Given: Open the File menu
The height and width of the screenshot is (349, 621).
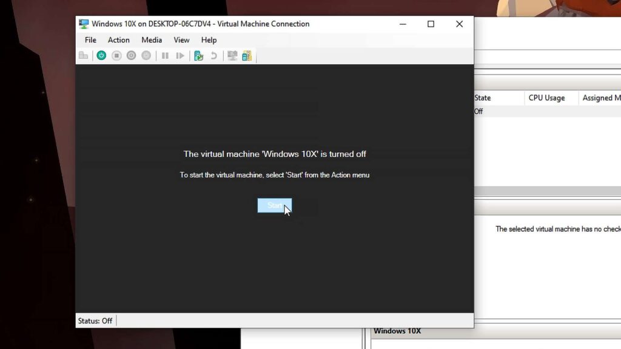Looking at the screenshot, I should click(x=90, y=40).
